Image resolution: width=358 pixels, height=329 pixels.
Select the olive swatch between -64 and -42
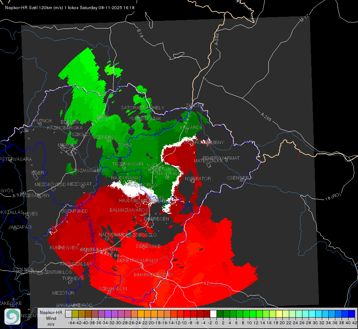coord(75,314)
